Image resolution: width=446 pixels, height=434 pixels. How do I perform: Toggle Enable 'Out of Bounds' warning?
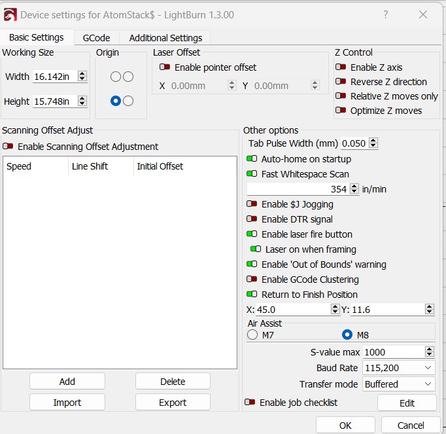click(x=252, y=264)
